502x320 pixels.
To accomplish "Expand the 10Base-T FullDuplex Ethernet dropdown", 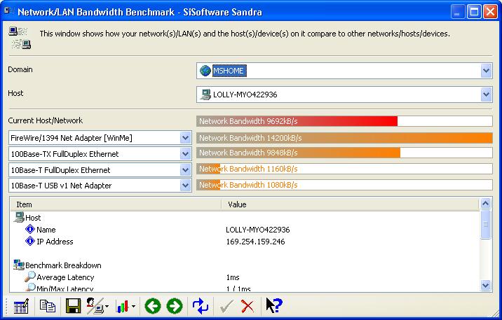I will [185, 170].
